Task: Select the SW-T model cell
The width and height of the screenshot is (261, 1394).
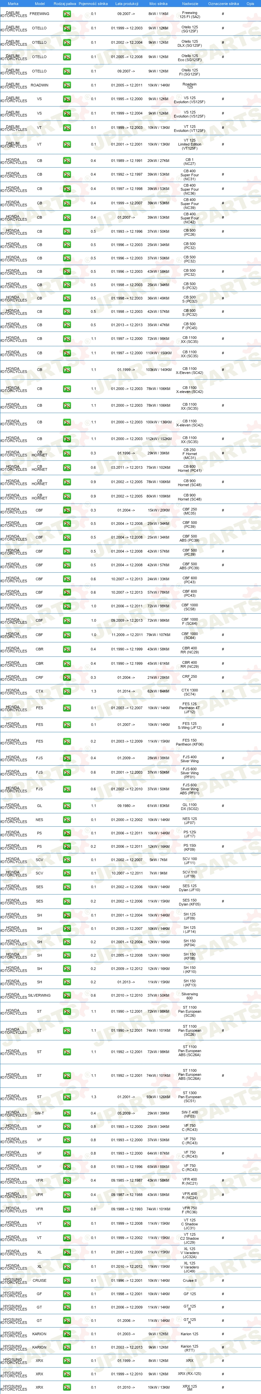Action: [x=39, y=1113]
